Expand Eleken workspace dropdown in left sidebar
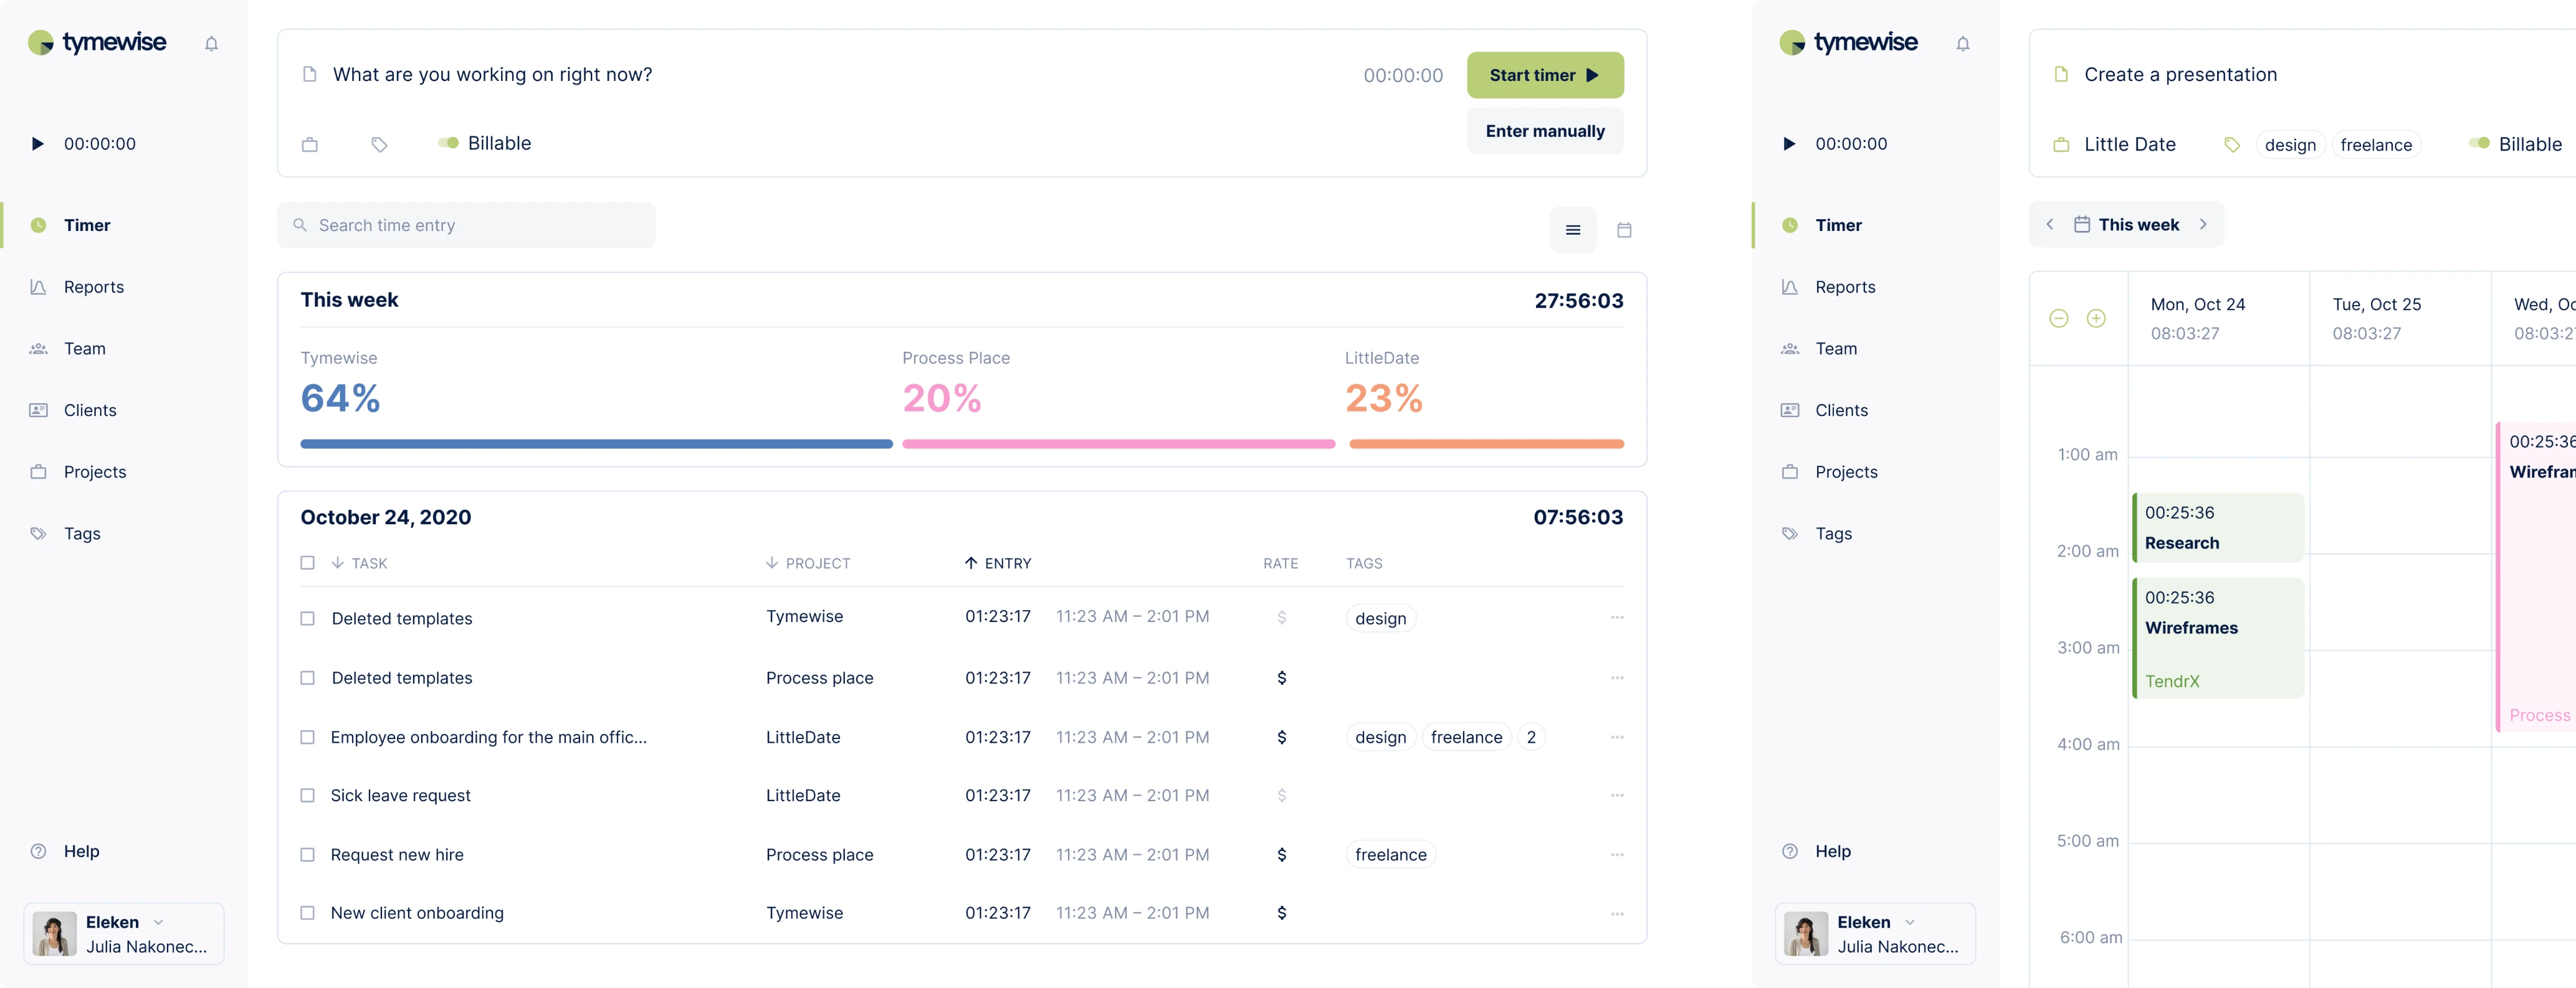 [x=158, y=922]
